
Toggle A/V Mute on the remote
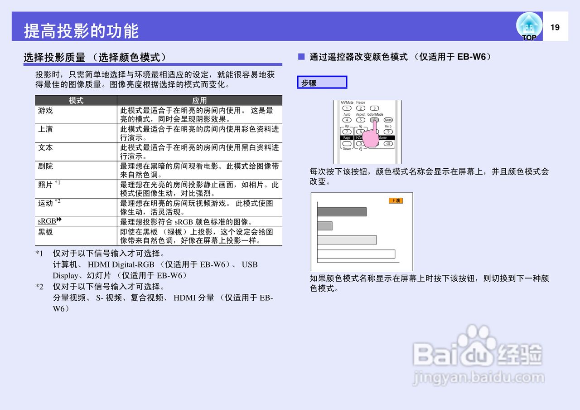347,108
